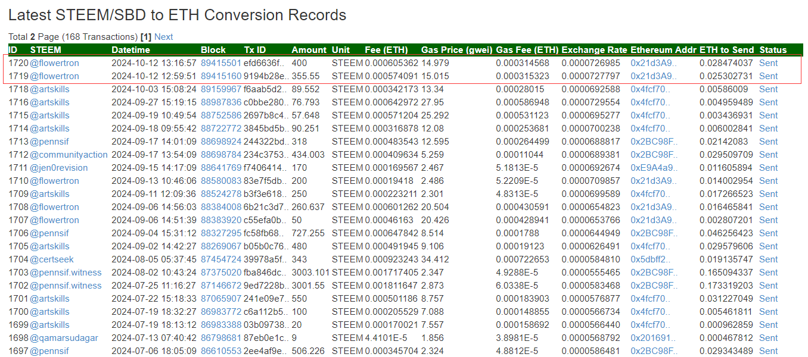Click Sent status for row 1704
808x357 pixels.
click(769, 259)
